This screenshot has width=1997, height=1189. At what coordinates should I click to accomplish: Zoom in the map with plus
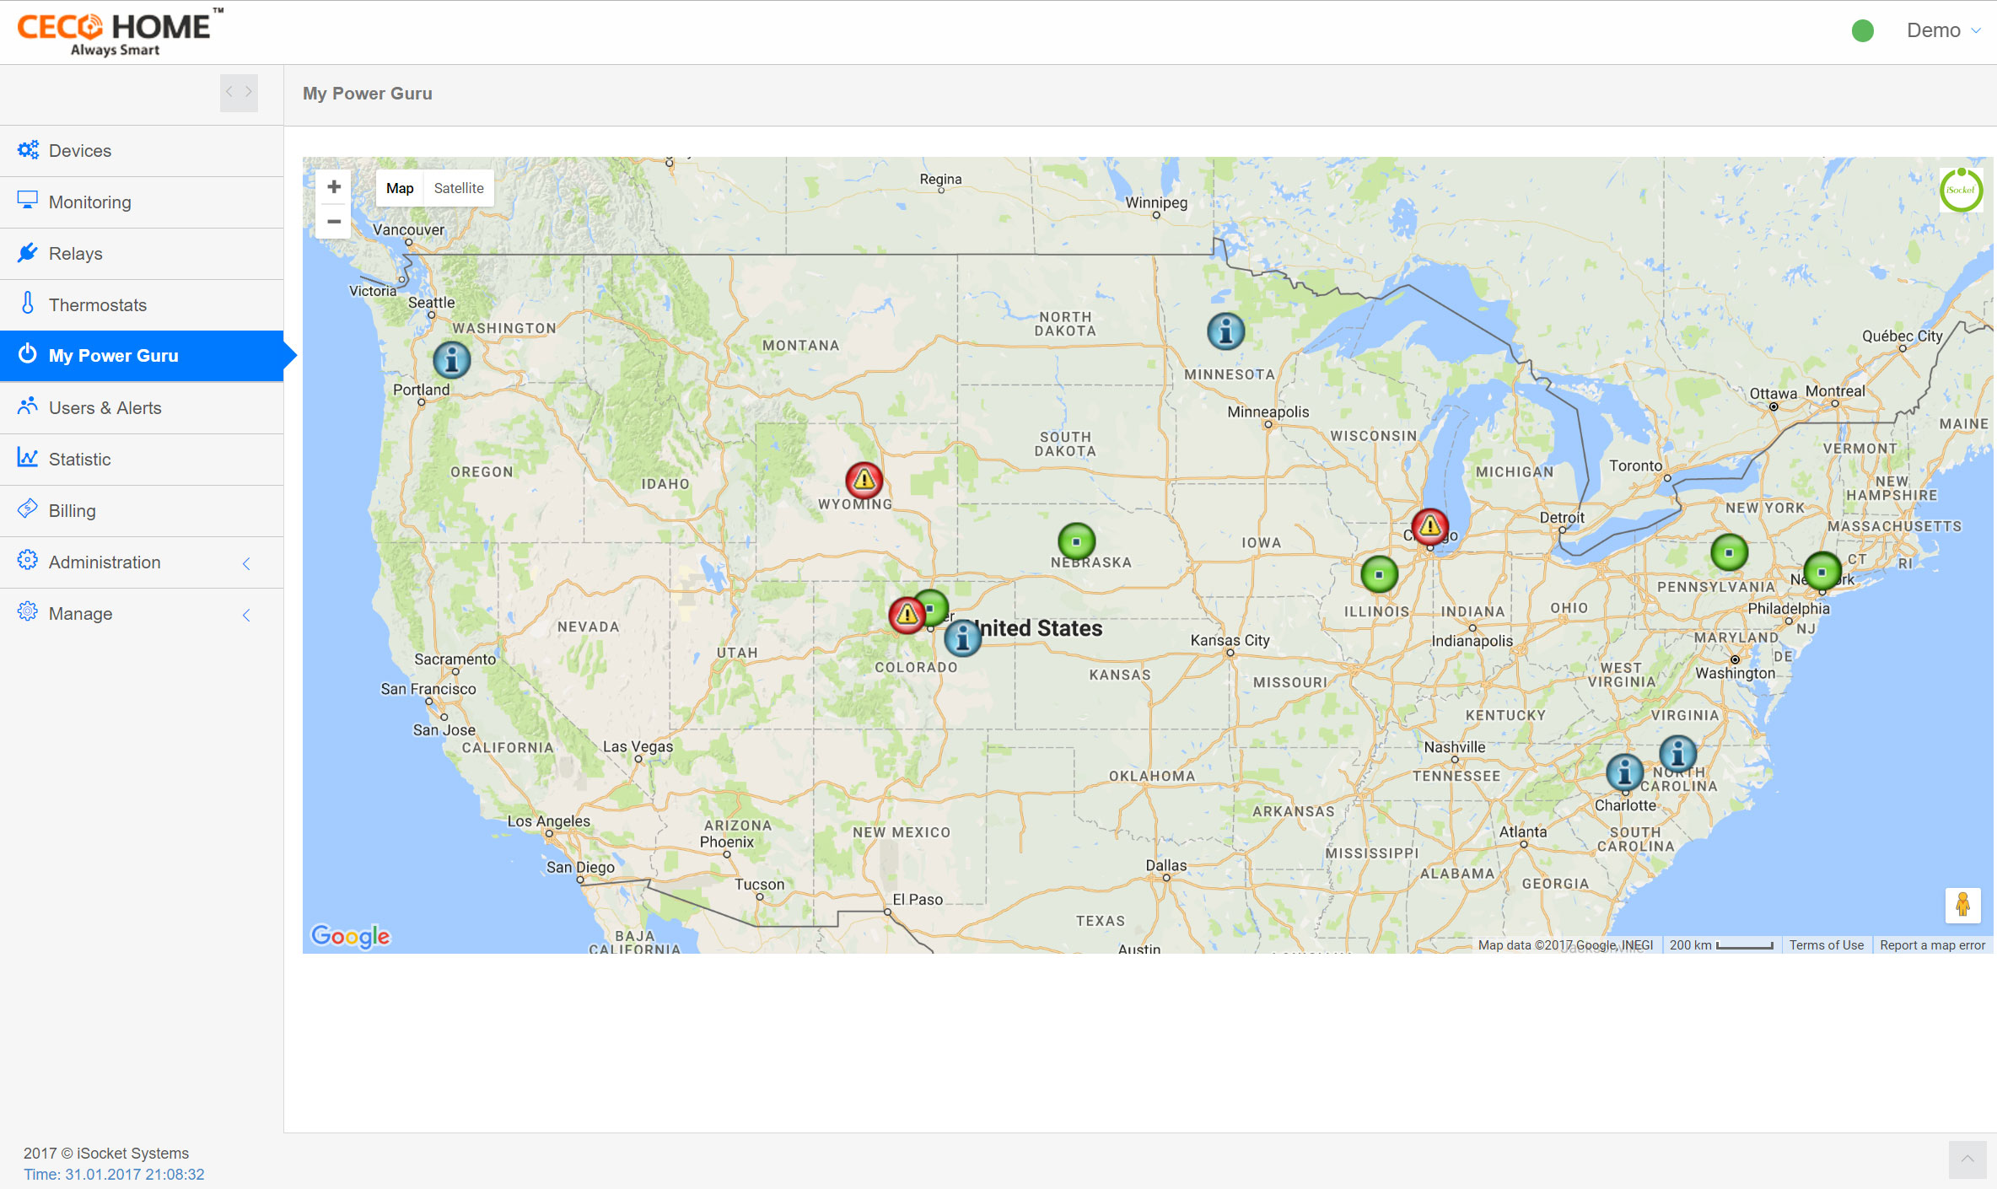tap(334, 187)
